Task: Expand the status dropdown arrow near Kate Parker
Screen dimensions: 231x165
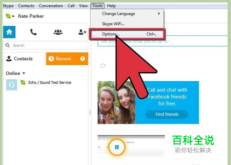Action: pos(13,16)
